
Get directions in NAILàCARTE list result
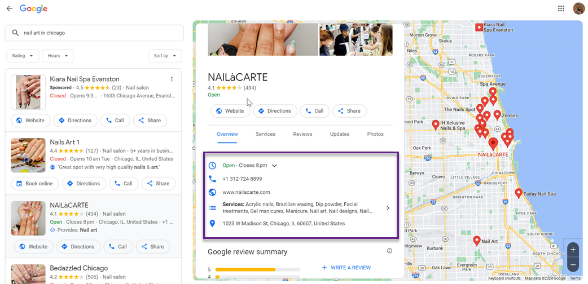tap(78, 247)
